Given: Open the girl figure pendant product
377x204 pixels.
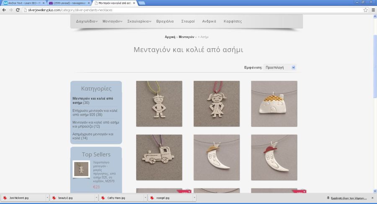Looking at the screenshot, I should 216,103.
